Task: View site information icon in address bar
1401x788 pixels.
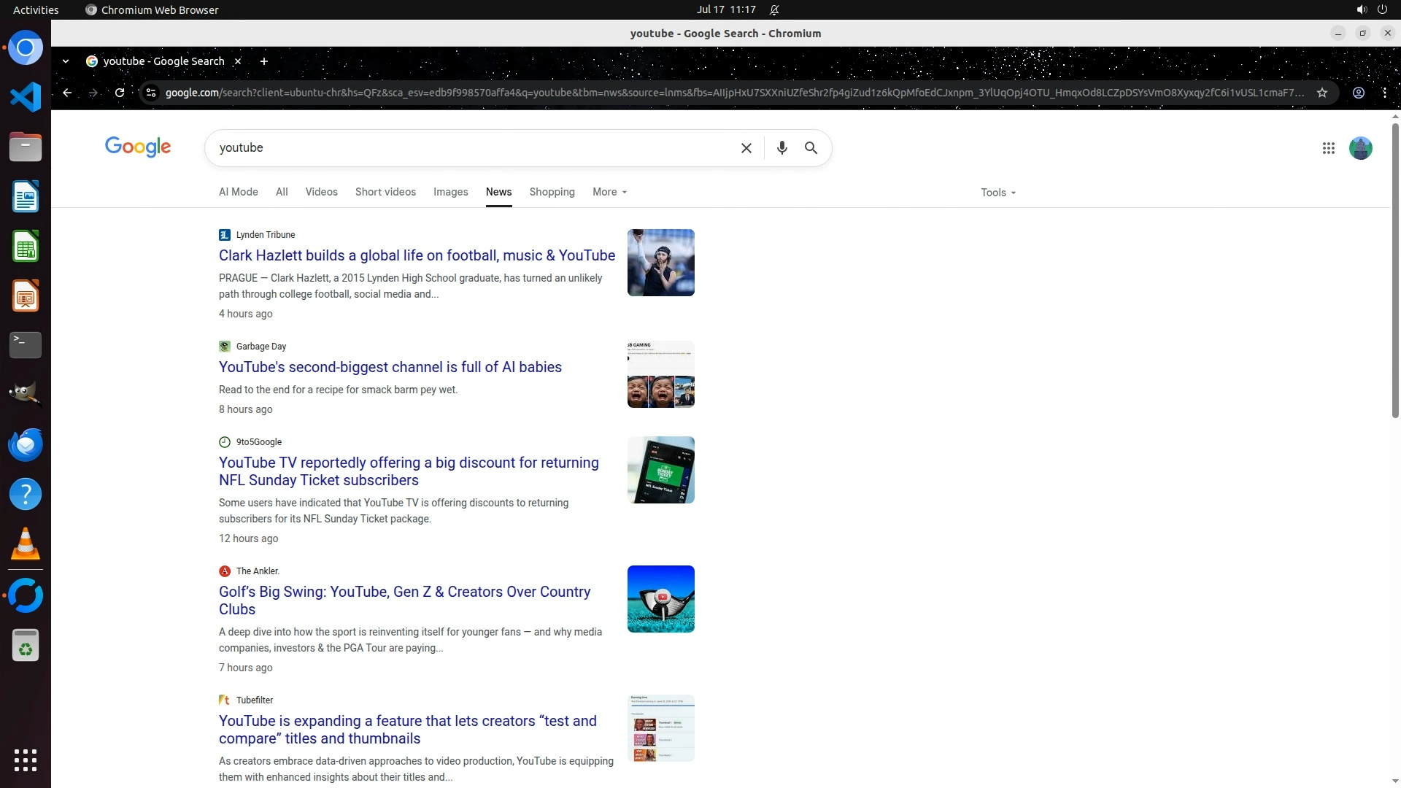Action: (151, 93)
